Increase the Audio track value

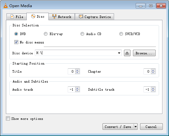(x=77, y=88)
